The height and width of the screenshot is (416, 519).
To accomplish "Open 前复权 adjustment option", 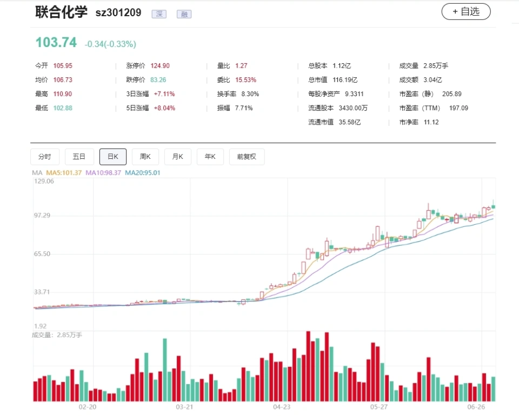I will [247, 157].
